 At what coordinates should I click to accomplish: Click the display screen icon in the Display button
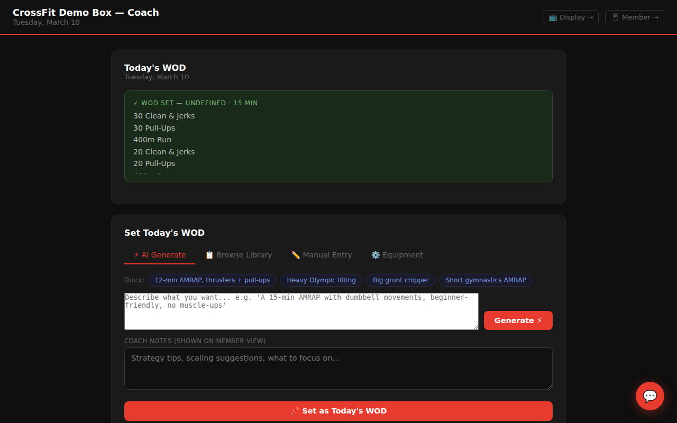[552, 17]
